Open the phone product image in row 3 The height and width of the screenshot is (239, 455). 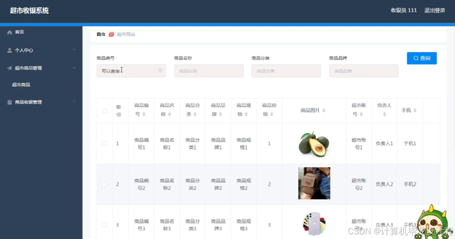(314, 224)
